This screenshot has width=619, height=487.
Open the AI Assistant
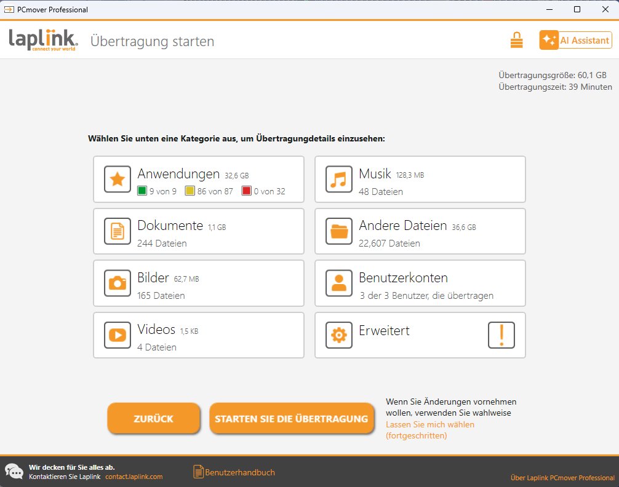pos(576,40)
